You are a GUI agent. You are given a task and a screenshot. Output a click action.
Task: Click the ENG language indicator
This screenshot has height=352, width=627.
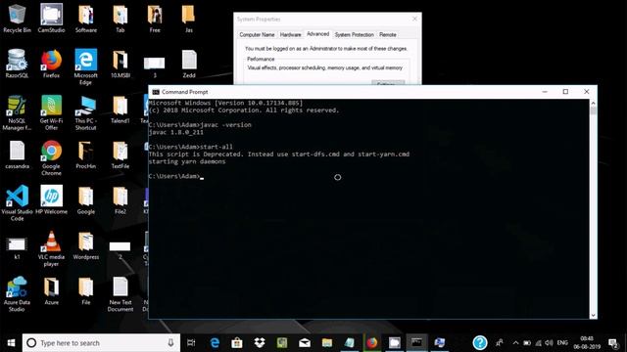tap(562, 343)
